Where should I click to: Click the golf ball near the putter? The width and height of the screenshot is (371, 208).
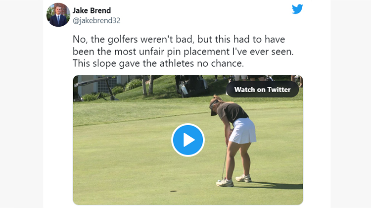coord(219,181)
